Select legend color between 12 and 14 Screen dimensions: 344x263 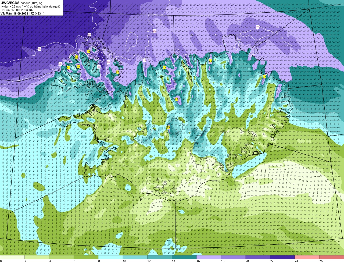(160, 257)
